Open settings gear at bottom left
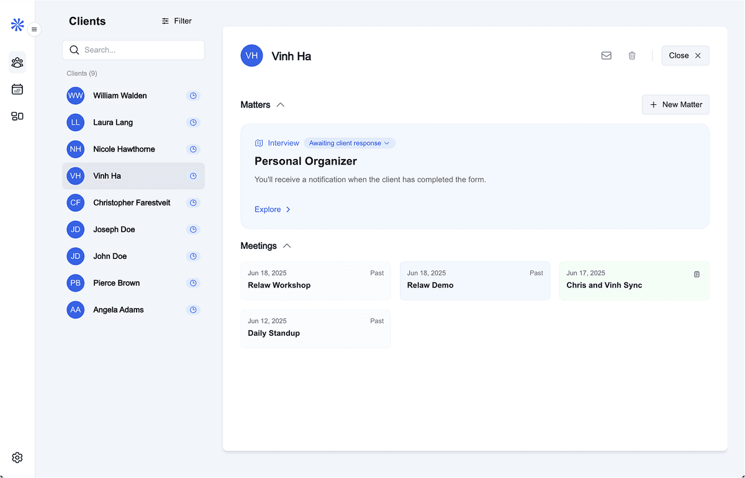Image resolution: width=745 pixels, height=478 pixels. click(17, 458)
